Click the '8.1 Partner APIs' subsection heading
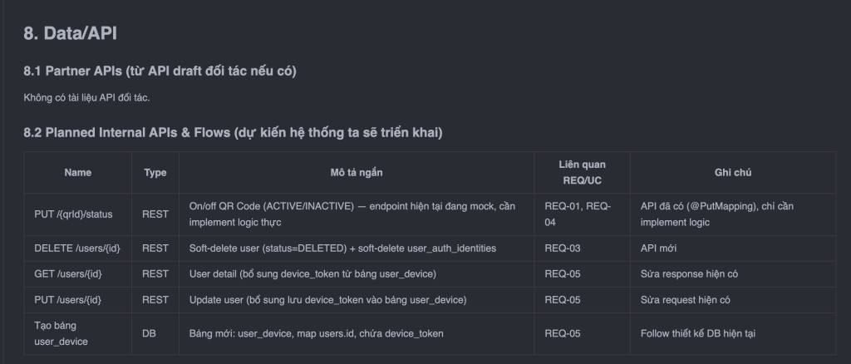Screen dimensions: 851x364 click(x=160, y=71)
